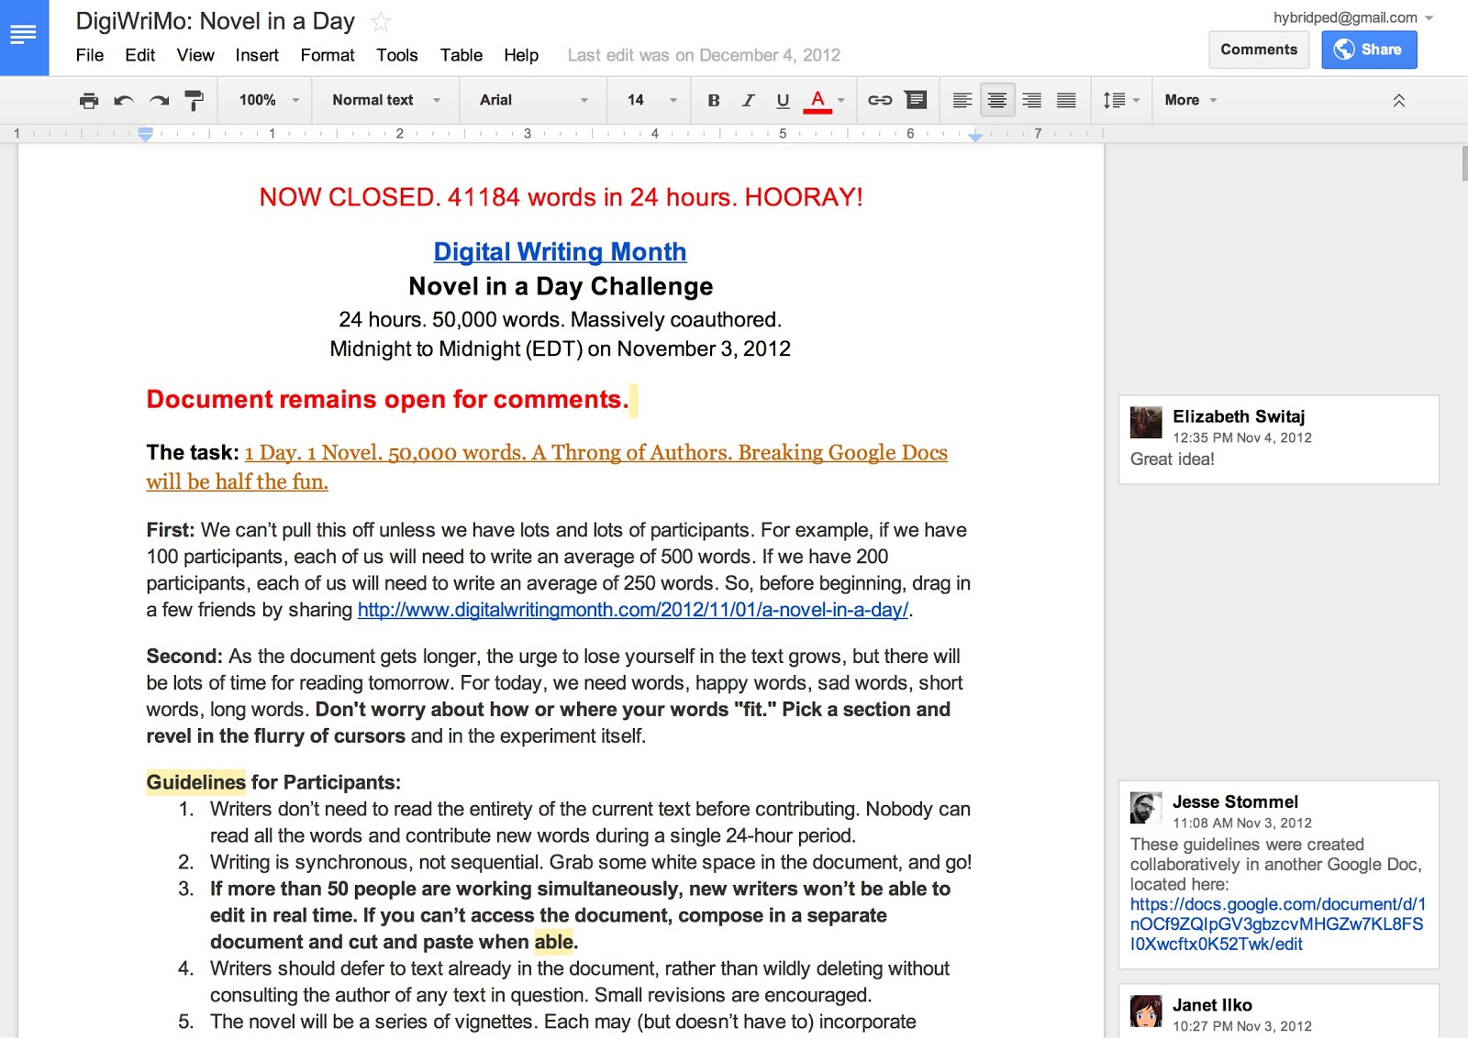This screenshot has height=1039, width=1468.
Task: Click the 'Janet Ilko' comment author name
Action: click(1212, 1005)
